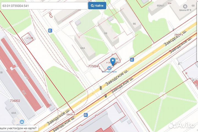
Task: Focus the cadastral number search field
Action: [44, 6]
